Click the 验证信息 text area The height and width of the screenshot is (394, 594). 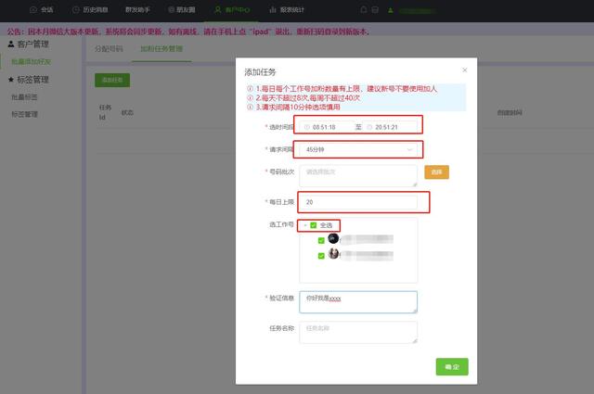[358, 301]
